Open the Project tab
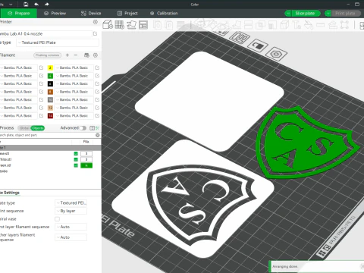Viewport: 364px width, 273px height. 127,14
